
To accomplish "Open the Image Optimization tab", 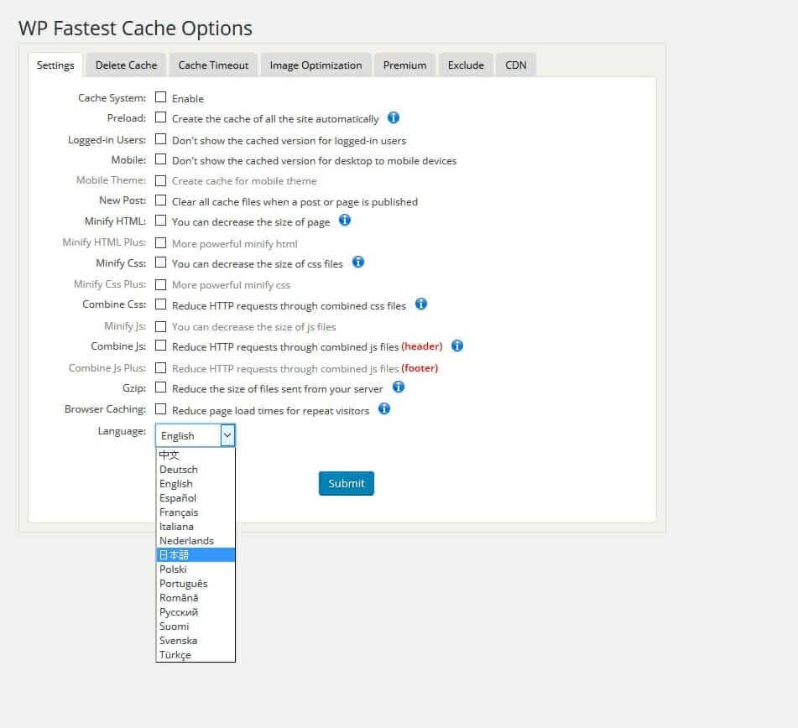I will [x=316, y=65].
